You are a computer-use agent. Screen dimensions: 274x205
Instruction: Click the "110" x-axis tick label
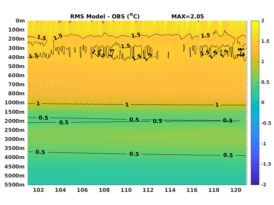126,190
